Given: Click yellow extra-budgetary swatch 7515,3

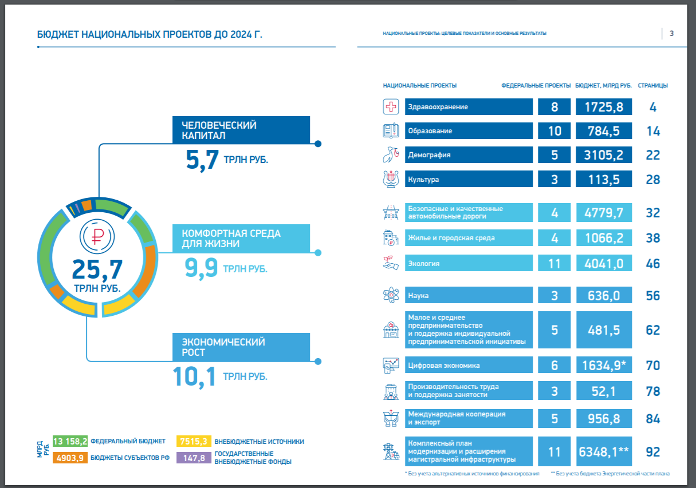Looking at the screenshot, I should point(193,442).
